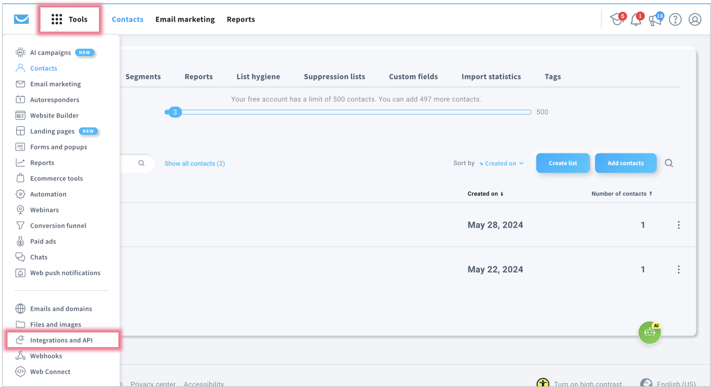Viewport: 711px width, 387px height.
Task: Click the Files and images folder icon
Action: click(x=20, y=325)
